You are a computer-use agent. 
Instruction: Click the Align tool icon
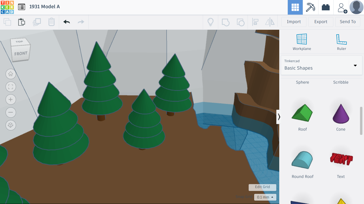[x=255, y=22]
